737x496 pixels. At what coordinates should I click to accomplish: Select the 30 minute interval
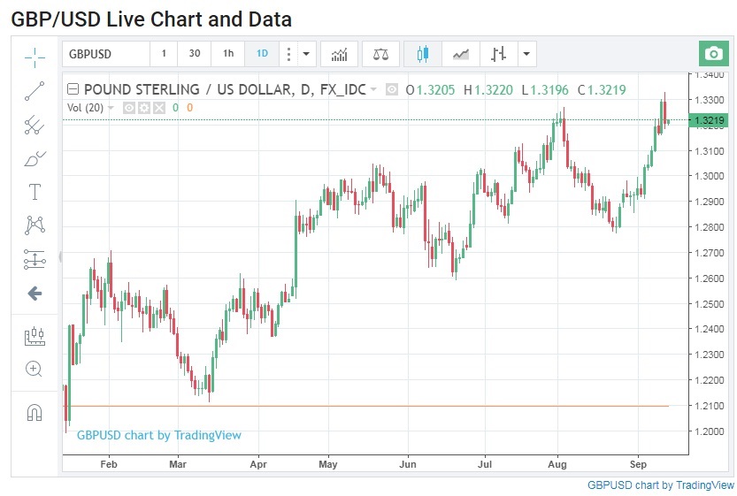pyautogui.click(x=195, y=54)
